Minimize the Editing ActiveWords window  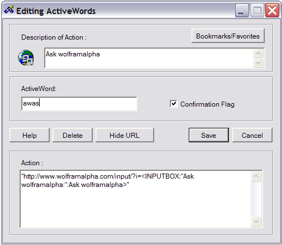(x=242, y=11)
